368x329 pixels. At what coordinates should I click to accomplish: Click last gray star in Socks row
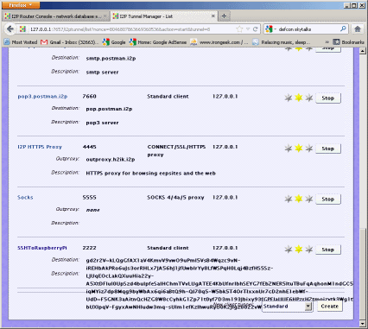point(309,199)
